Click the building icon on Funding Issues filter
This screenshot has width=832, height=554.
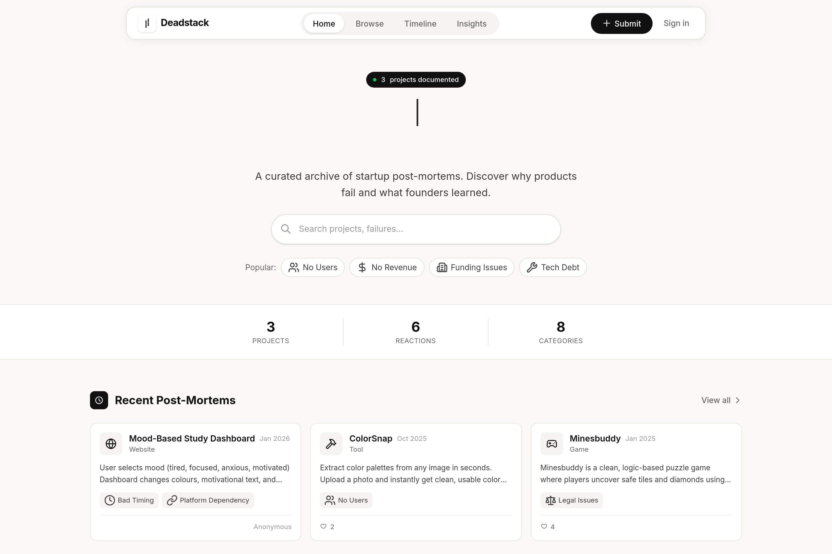pyautogui.click(x=442, y=267)
